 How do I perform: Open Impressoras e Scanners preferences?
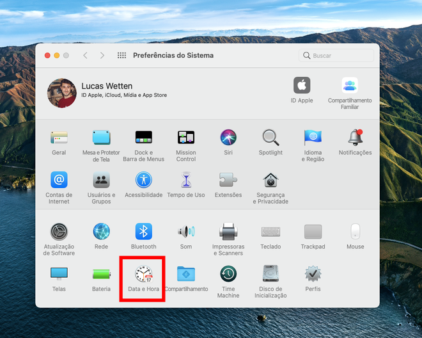[228, 231]
